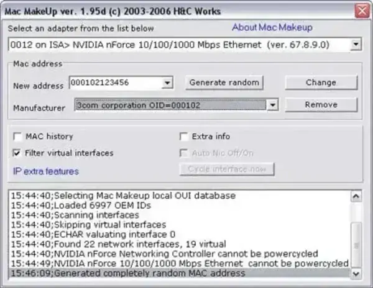Select log line 'ECHAR valuating interface 0'
Screen dimensions: 373x288
click(x=180, y=235)
